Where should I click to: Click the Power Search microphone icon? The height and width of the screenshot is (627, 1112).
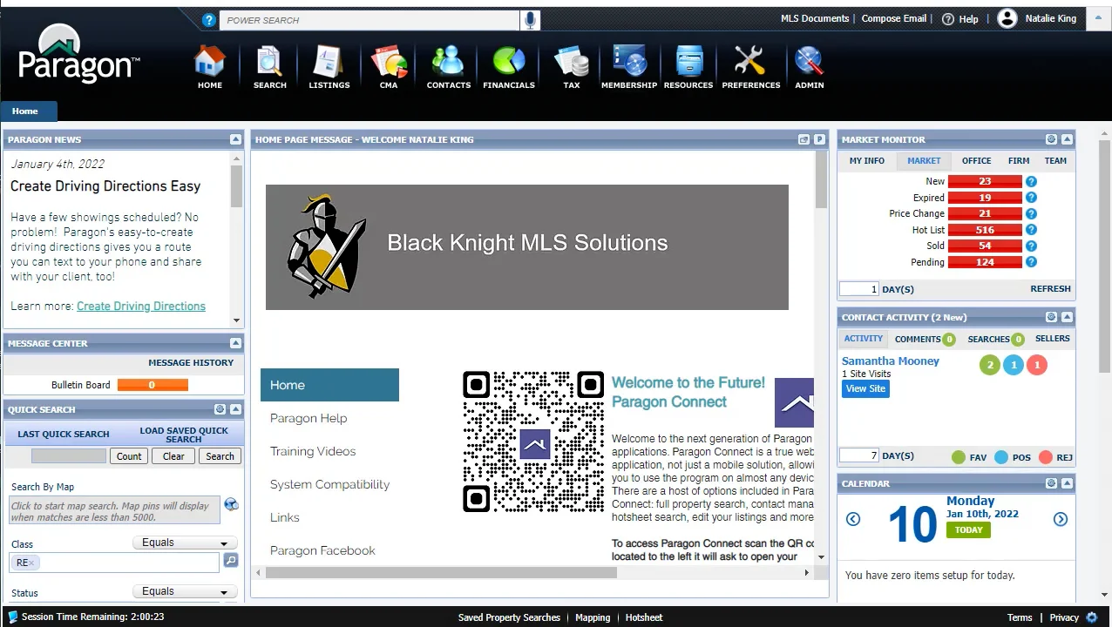coord(530,20)
